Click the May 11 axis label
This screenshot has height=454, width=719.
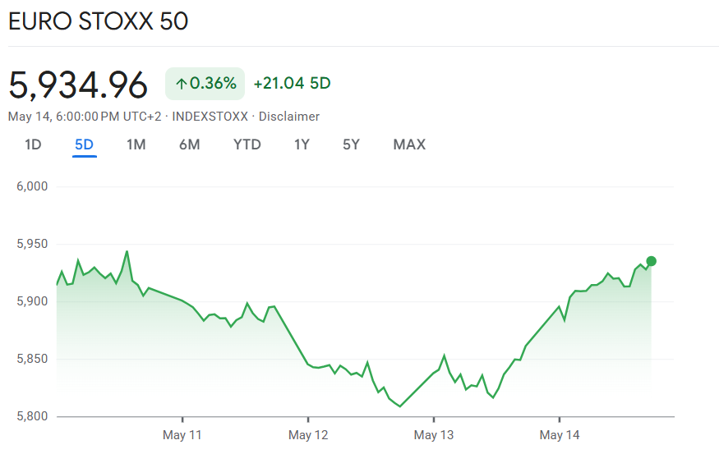[x=182, y=435]
